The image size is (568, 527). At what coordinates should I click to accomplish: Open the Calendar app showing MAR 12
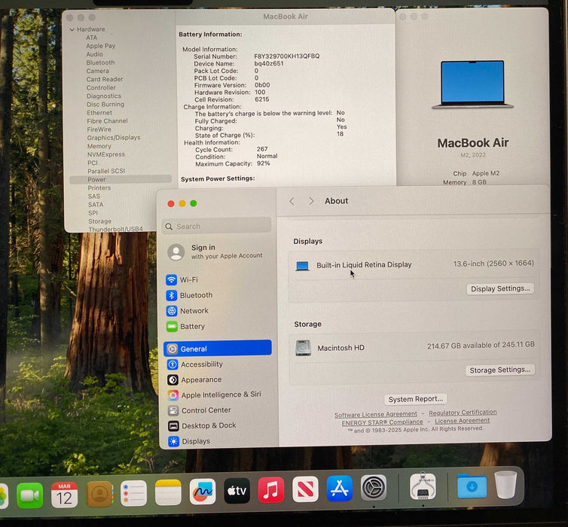pos(64,495)
